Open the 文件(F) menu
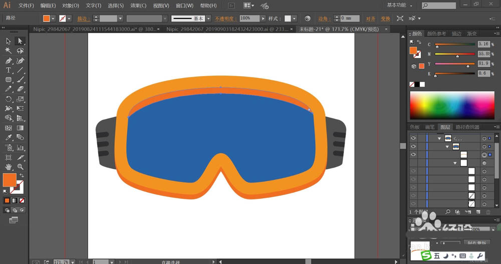This screenshot has height=264, width=501. click(x=26, y=5)
